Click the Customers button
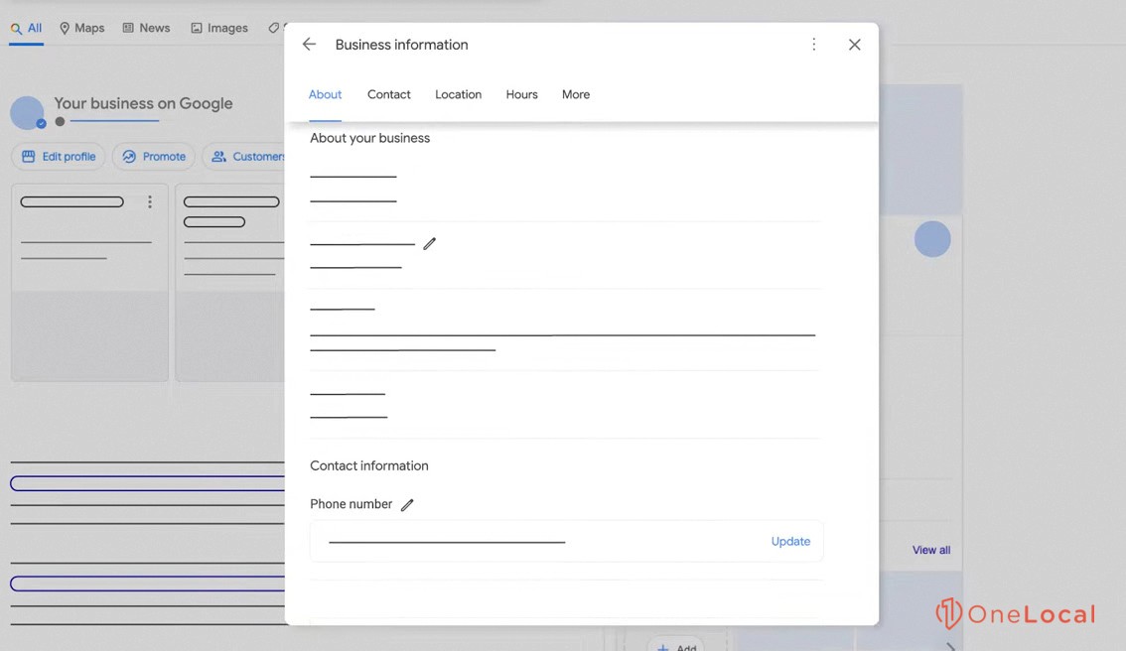 [x=245, y=157]
